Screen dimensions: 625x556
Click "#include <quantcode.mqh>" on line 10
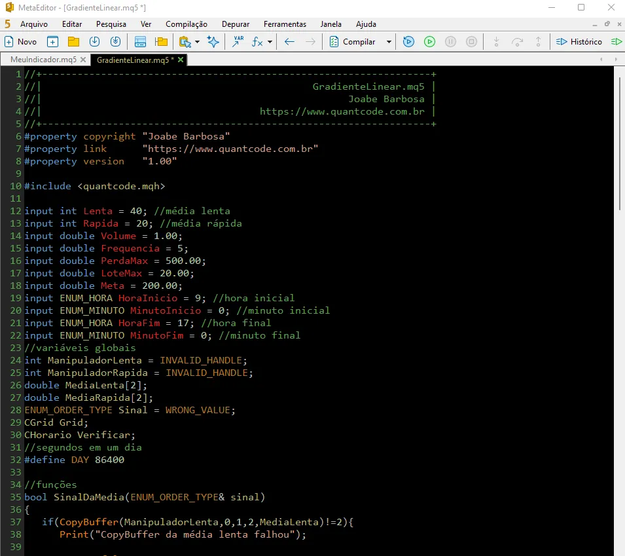pos(94,186)
